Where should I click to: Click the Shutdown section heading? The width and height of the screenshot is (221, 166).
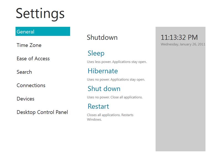[102, 38]
